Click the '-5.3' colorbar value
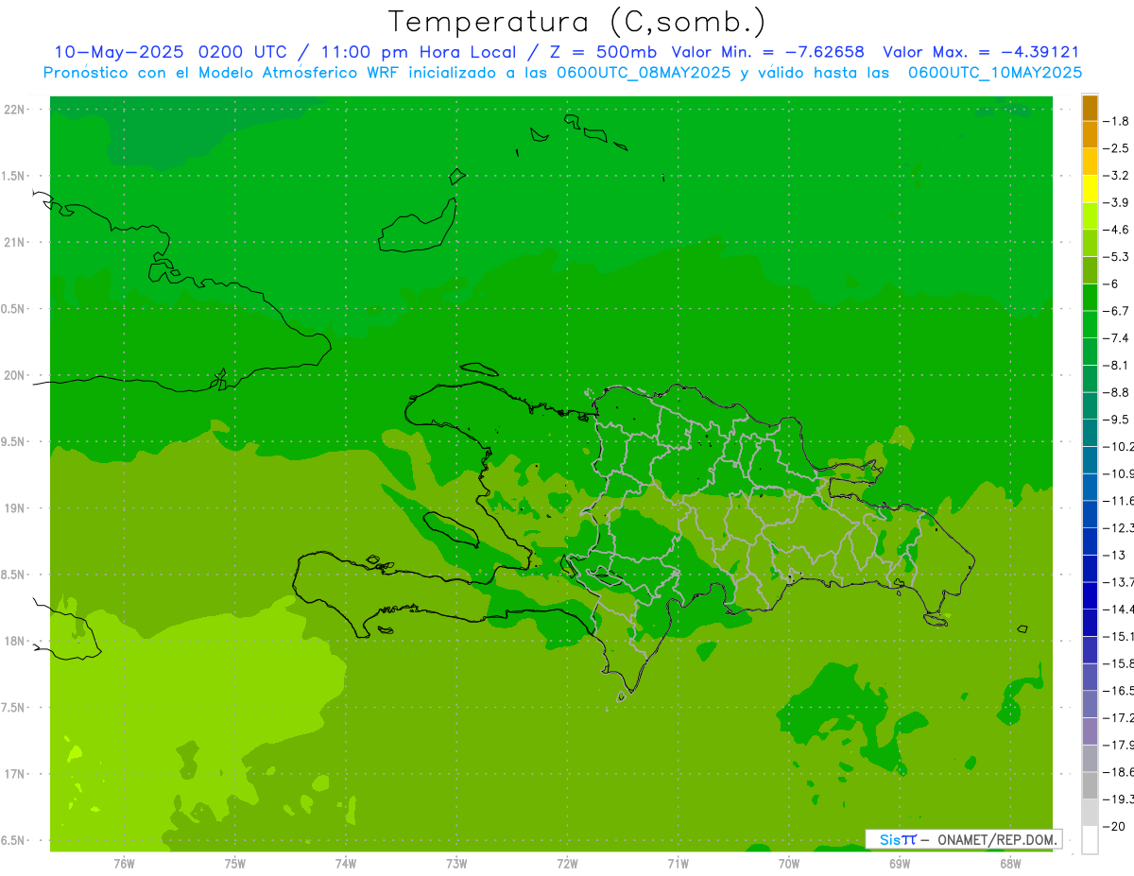This screenshot has width=1134, height=876. coord(1117,256)
